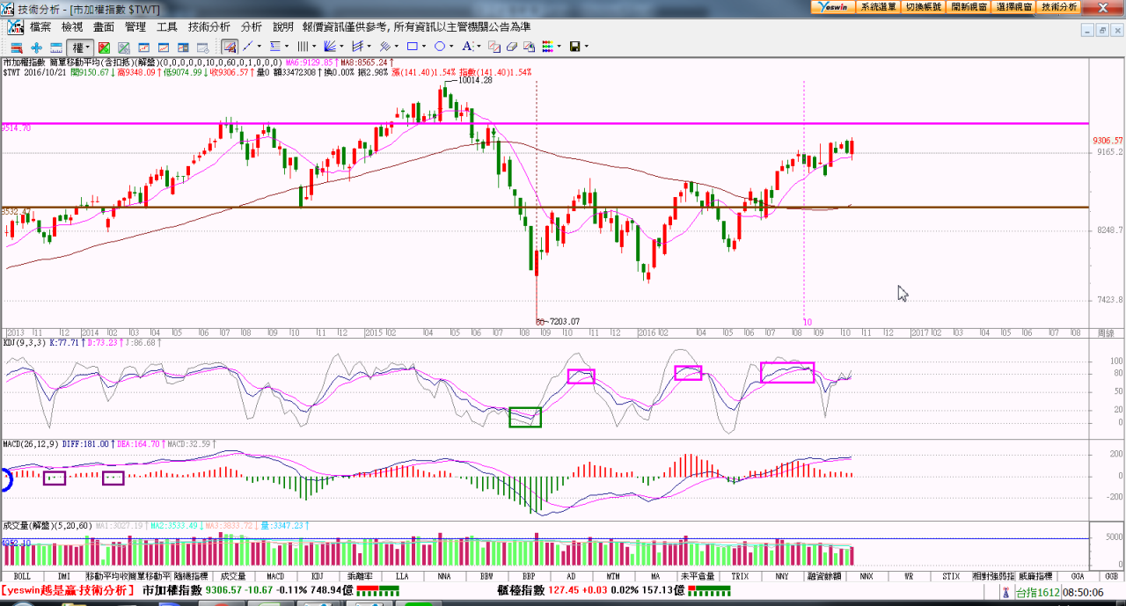Pick the ellipse shape drawing tool
The height and width of the screenshot is (606, 1126).
coord(439,47)
